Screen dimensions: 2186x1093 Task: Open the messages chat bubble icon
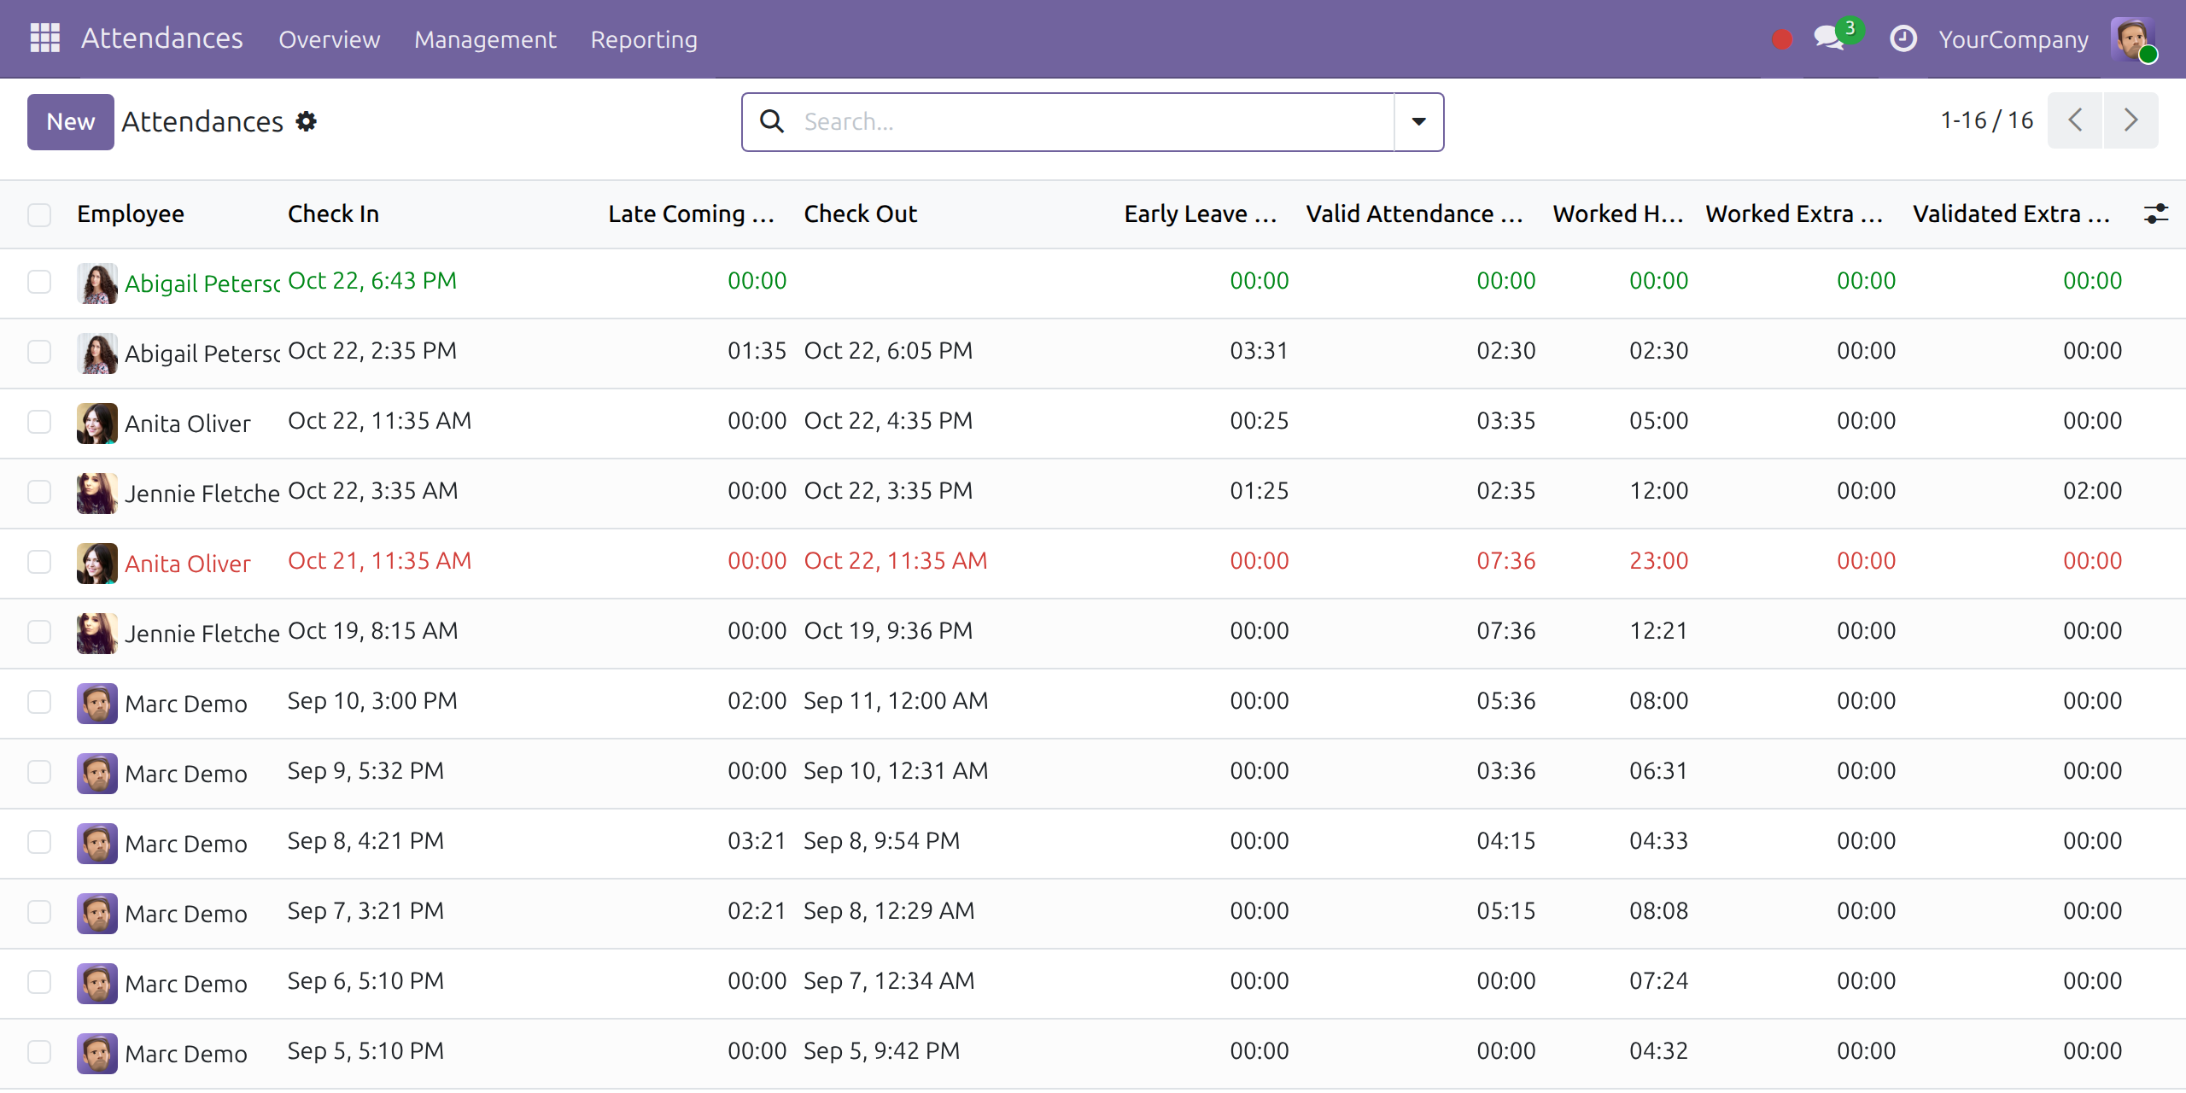click(1830, 38)
